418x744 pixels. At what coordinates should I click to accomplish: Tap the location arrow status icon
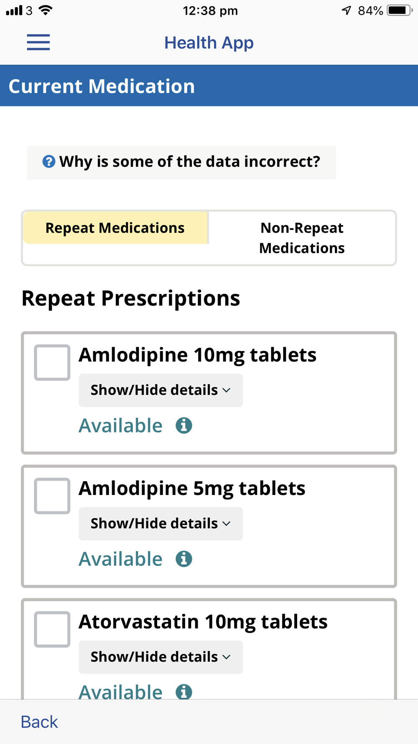346,10
